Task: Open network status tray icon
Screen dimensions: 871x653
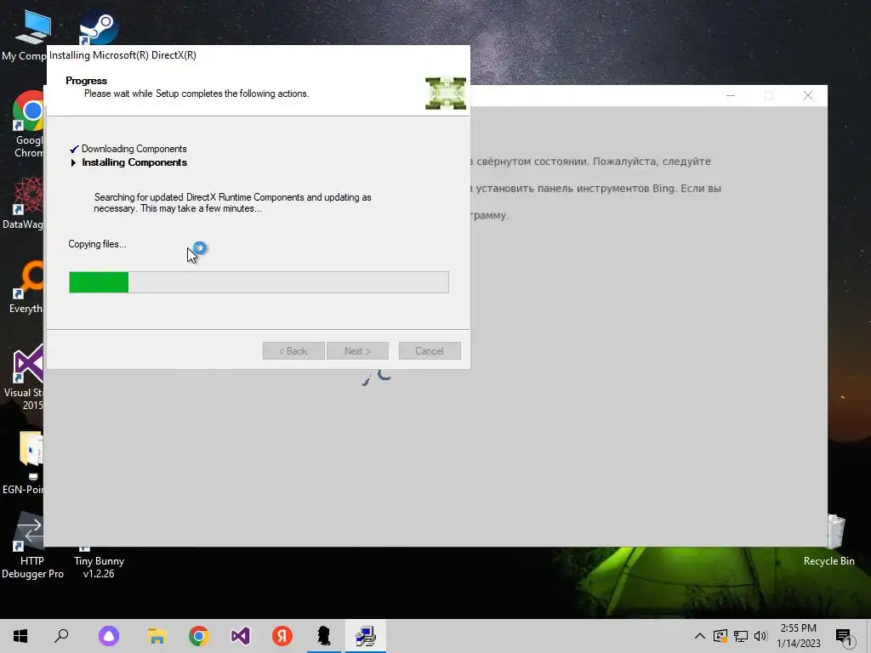Action: tap(741, 636)
